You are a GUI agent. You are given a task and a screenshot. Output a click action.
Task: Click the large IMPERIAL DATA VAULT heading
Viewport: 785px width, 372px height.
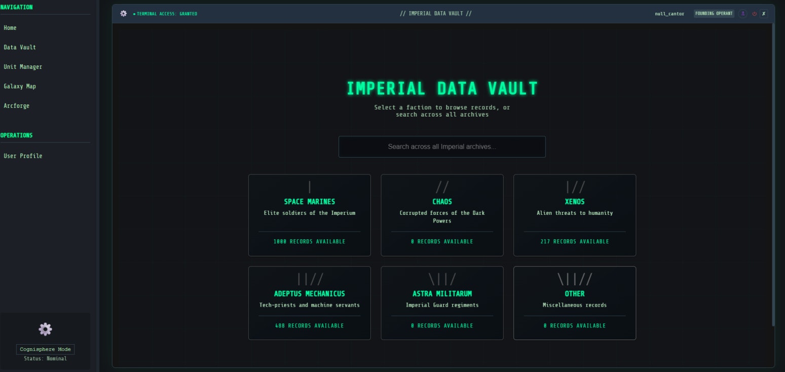click(x=442, y=89)
